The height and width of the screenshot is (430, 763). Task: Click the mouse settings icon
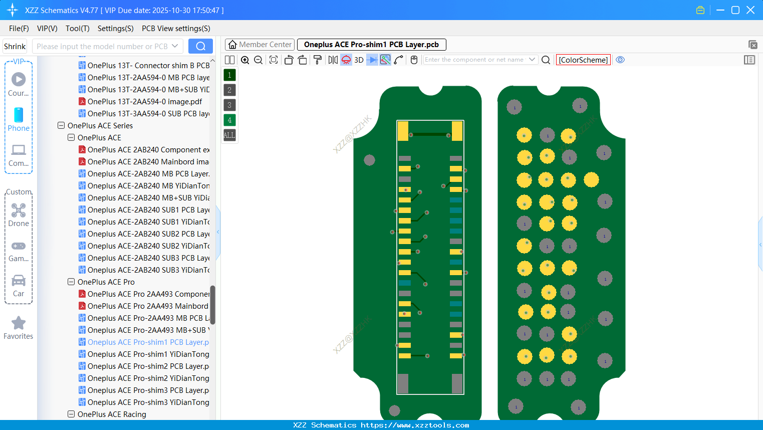[414, 60]
